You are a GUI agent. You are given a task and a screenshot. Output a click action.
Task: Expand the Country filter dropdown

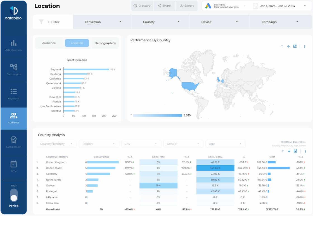160,22
